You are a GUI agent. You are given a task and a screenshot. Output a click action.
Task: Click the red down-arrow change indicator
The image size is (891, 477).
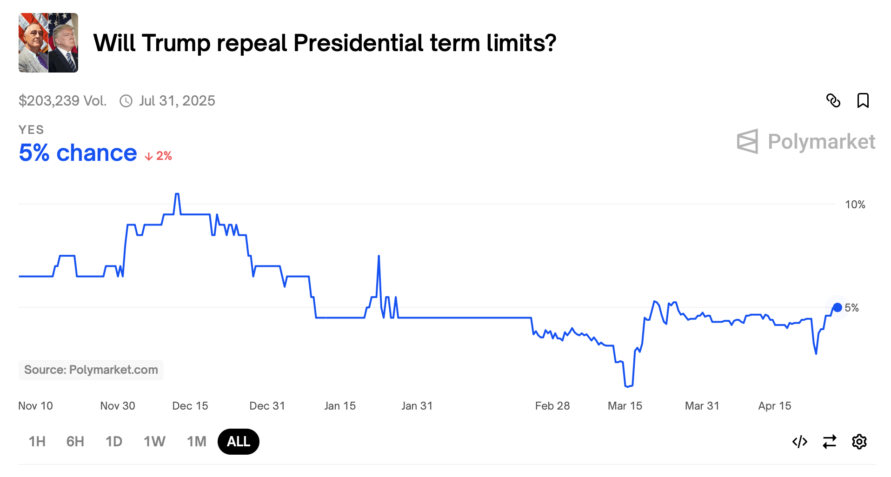click(149, 156)
